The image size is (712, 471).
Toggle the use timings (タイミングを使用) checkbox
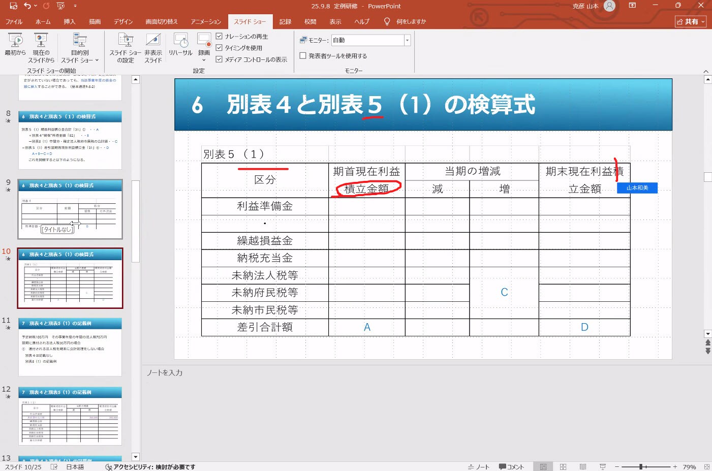coord(219,48)
